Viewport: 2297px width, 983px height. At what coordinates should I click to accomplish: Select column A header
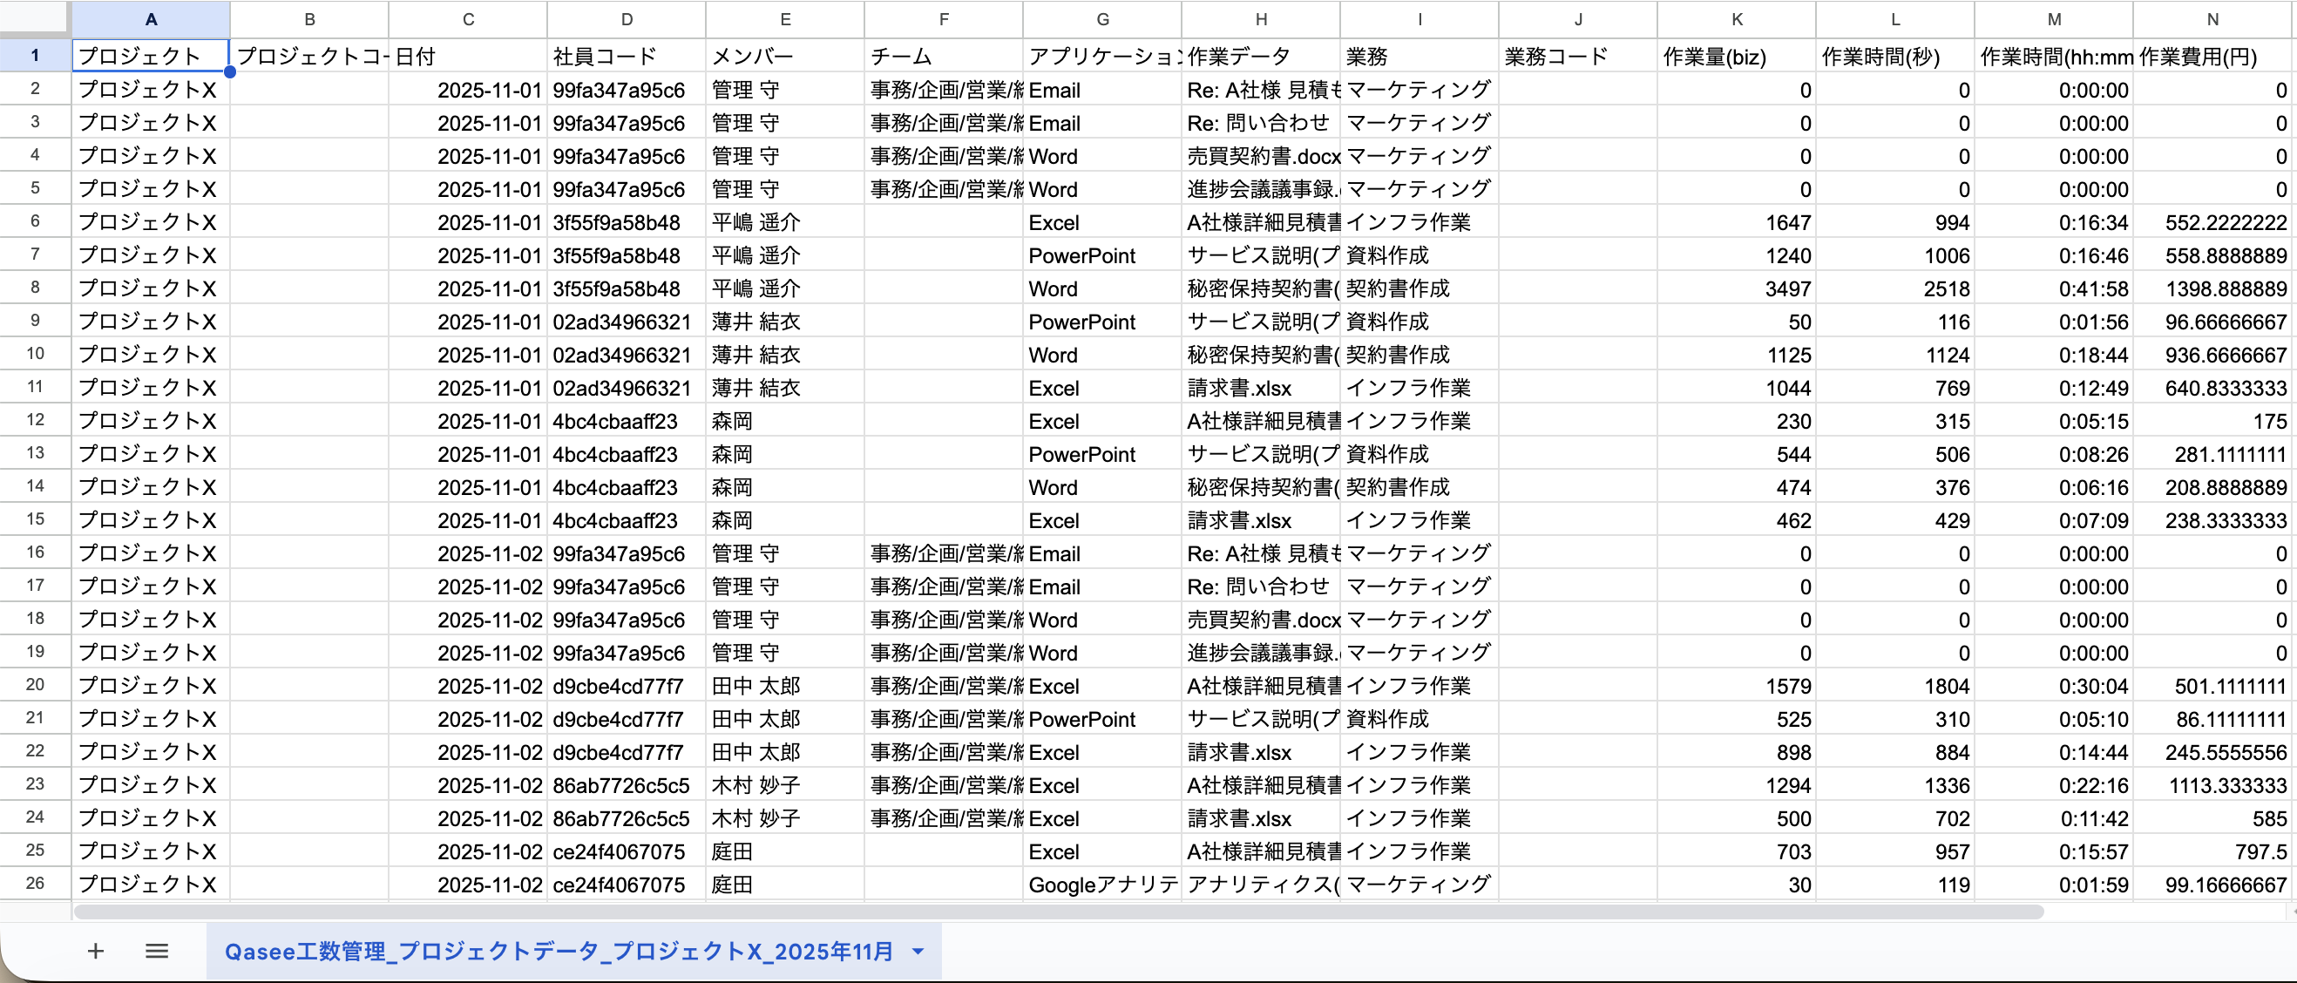151,18
